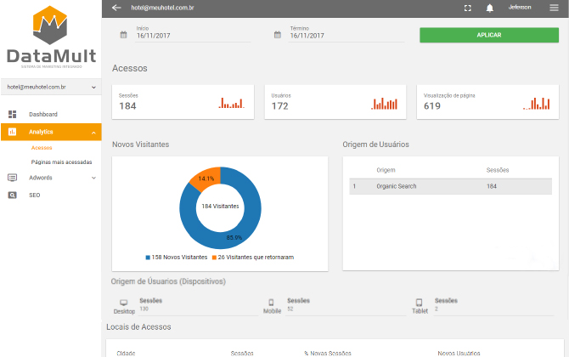Open Páginas mais acessadas submenu item
569x357 pixels.
tap(61, 162)
